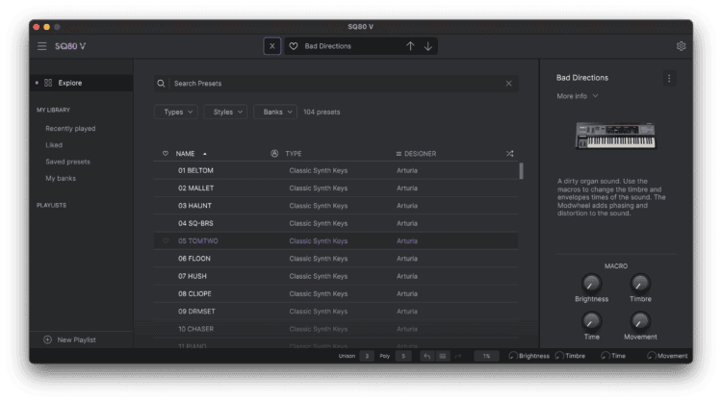The height and width of the screenshot is (402, 722).
Task: Select preset 07 HUSH
Action: click(x=336, y=276)
